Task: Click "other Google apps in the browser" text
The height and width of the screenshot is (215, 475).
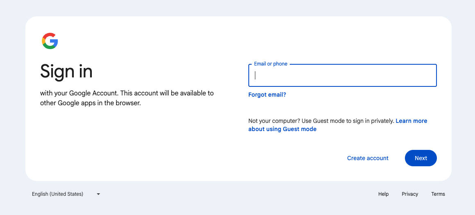Action: click(90, 103)
